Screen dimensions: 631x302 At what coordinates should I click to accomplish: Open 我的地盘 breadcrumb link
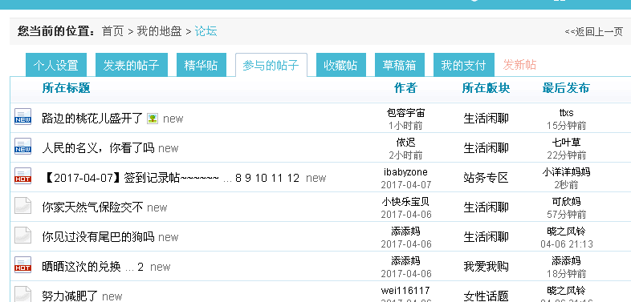[x=160, y=31]
